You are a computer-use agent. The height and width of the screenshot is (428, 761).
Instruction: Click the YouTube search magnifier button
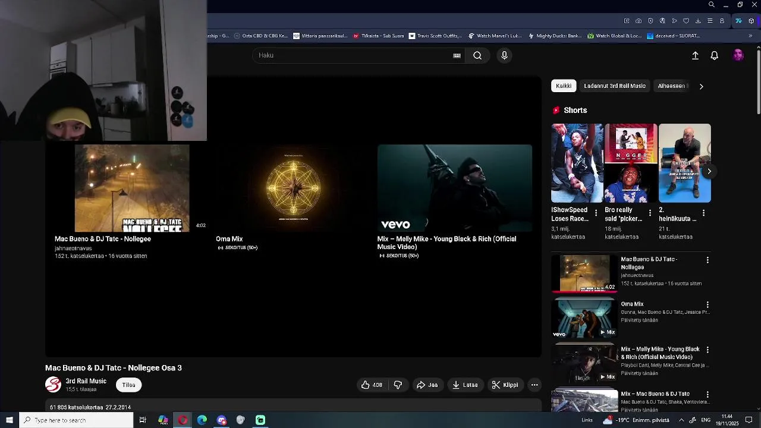click(x=477, y=55)
